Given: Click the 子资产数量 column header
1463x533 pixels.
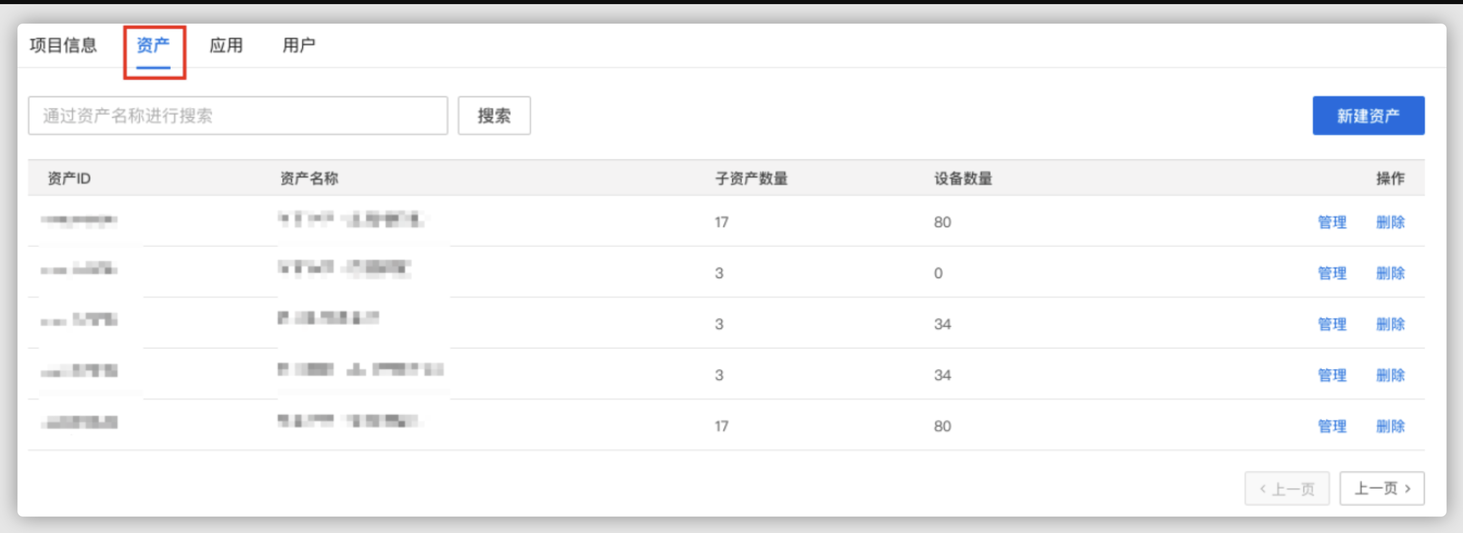Looking at the screenshot, I should click(751, 179).
